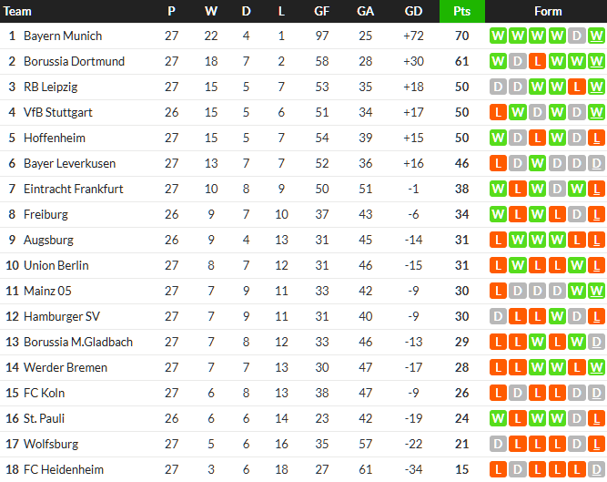Image resolution: width=607 pixels, height=482 pixels.
Task: Click the Team column header
Action: click(x=18, y=12)
